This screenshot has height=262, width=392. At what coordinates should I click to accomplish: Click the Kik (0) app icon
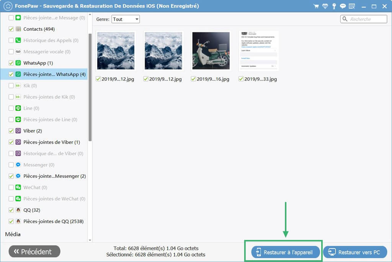pos(18,85)
